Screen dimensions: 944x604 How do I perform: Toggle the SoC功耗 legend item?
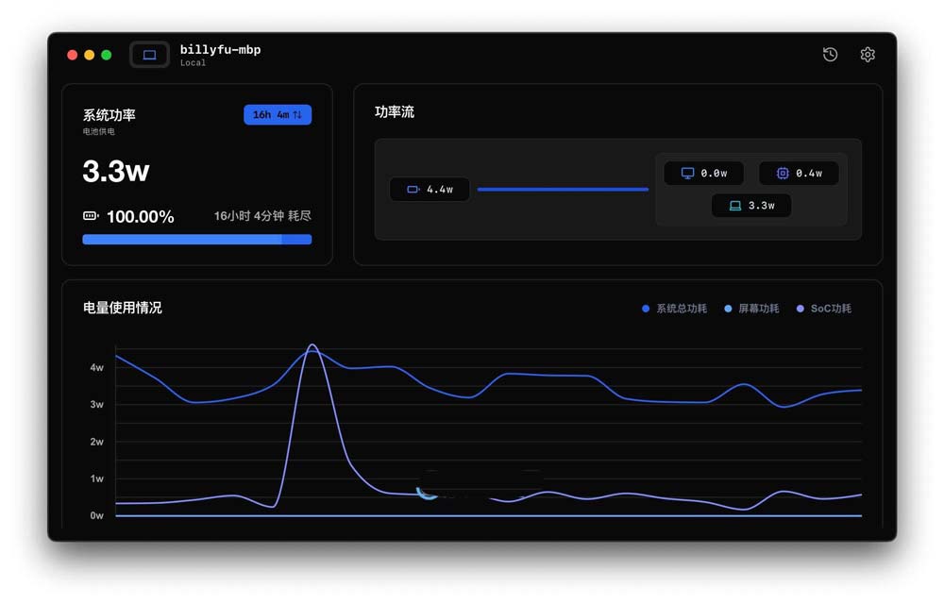[823, 309]
